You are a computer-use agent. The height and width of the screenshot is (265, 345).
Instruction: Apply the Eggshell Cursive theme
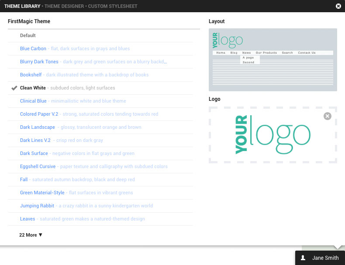click(38, 167)
